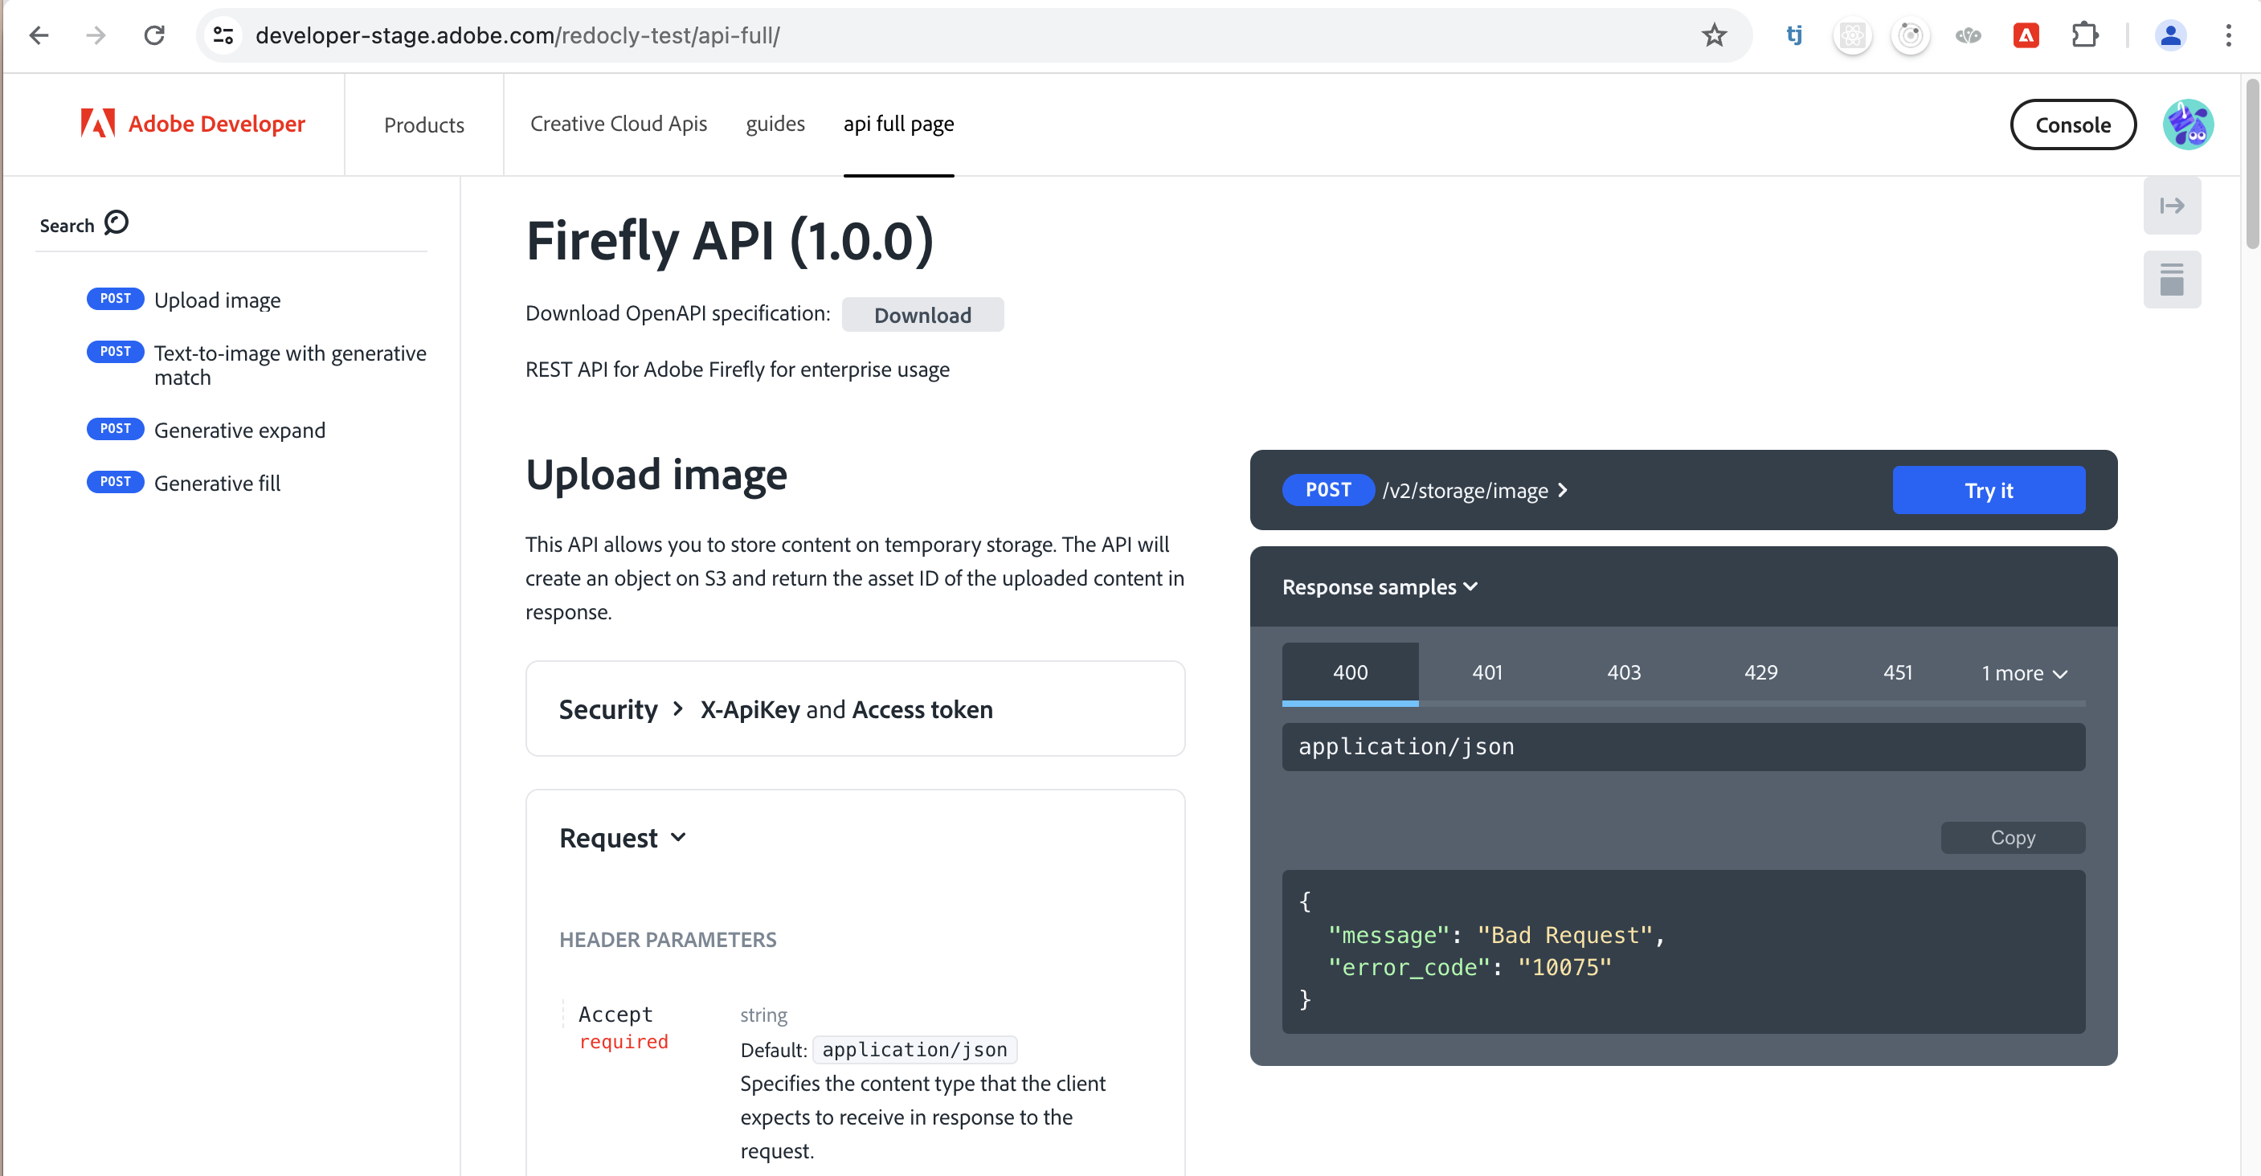Viewport: 2261px width, 1176px height.
Task: Open the api full page nav tab
Action: coord(897,125)
